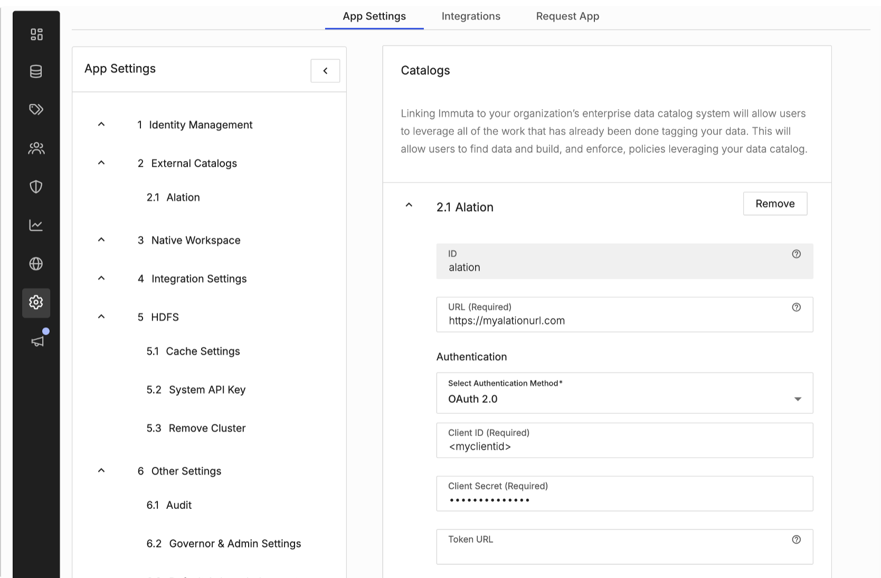The image size is (881, 578).
Task: Show help for the URL field
Action: pyautogui.click(x=797, y=307)
